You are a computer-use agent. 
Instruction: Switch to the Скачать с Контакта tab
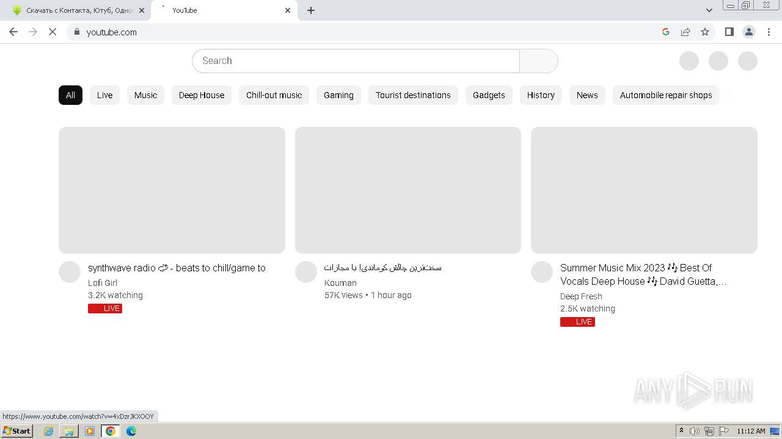tap(76, 10)
